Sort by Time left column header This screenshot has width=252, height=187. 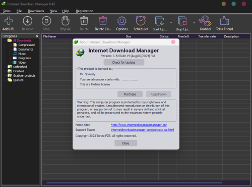coord(183,36)
